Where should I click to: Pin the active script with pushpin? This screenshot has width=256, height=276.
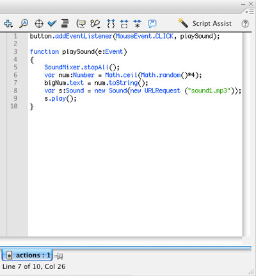(58, 255)
